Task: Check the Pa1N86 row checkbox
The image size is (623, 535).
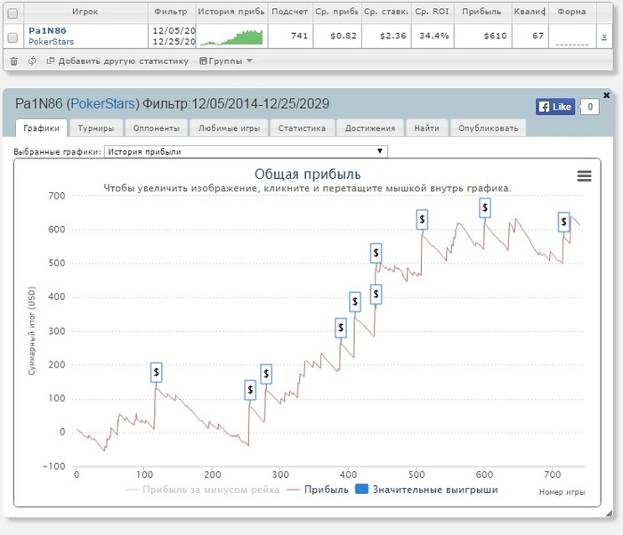Action: pos(12,37)
